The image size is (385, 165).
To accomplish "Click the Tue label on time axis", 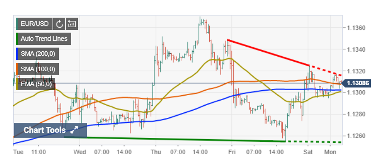I will click(x=19, y=152).
